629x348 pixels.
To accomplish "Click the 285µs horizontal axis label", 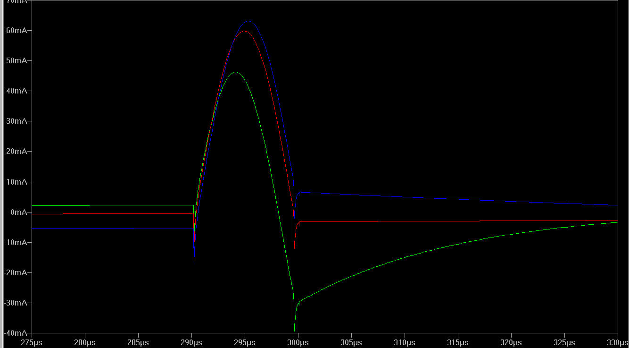I will point(139,342).
